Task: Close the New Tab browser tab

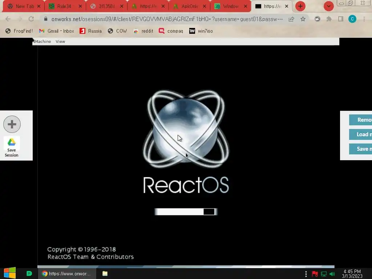Action: 39,7
